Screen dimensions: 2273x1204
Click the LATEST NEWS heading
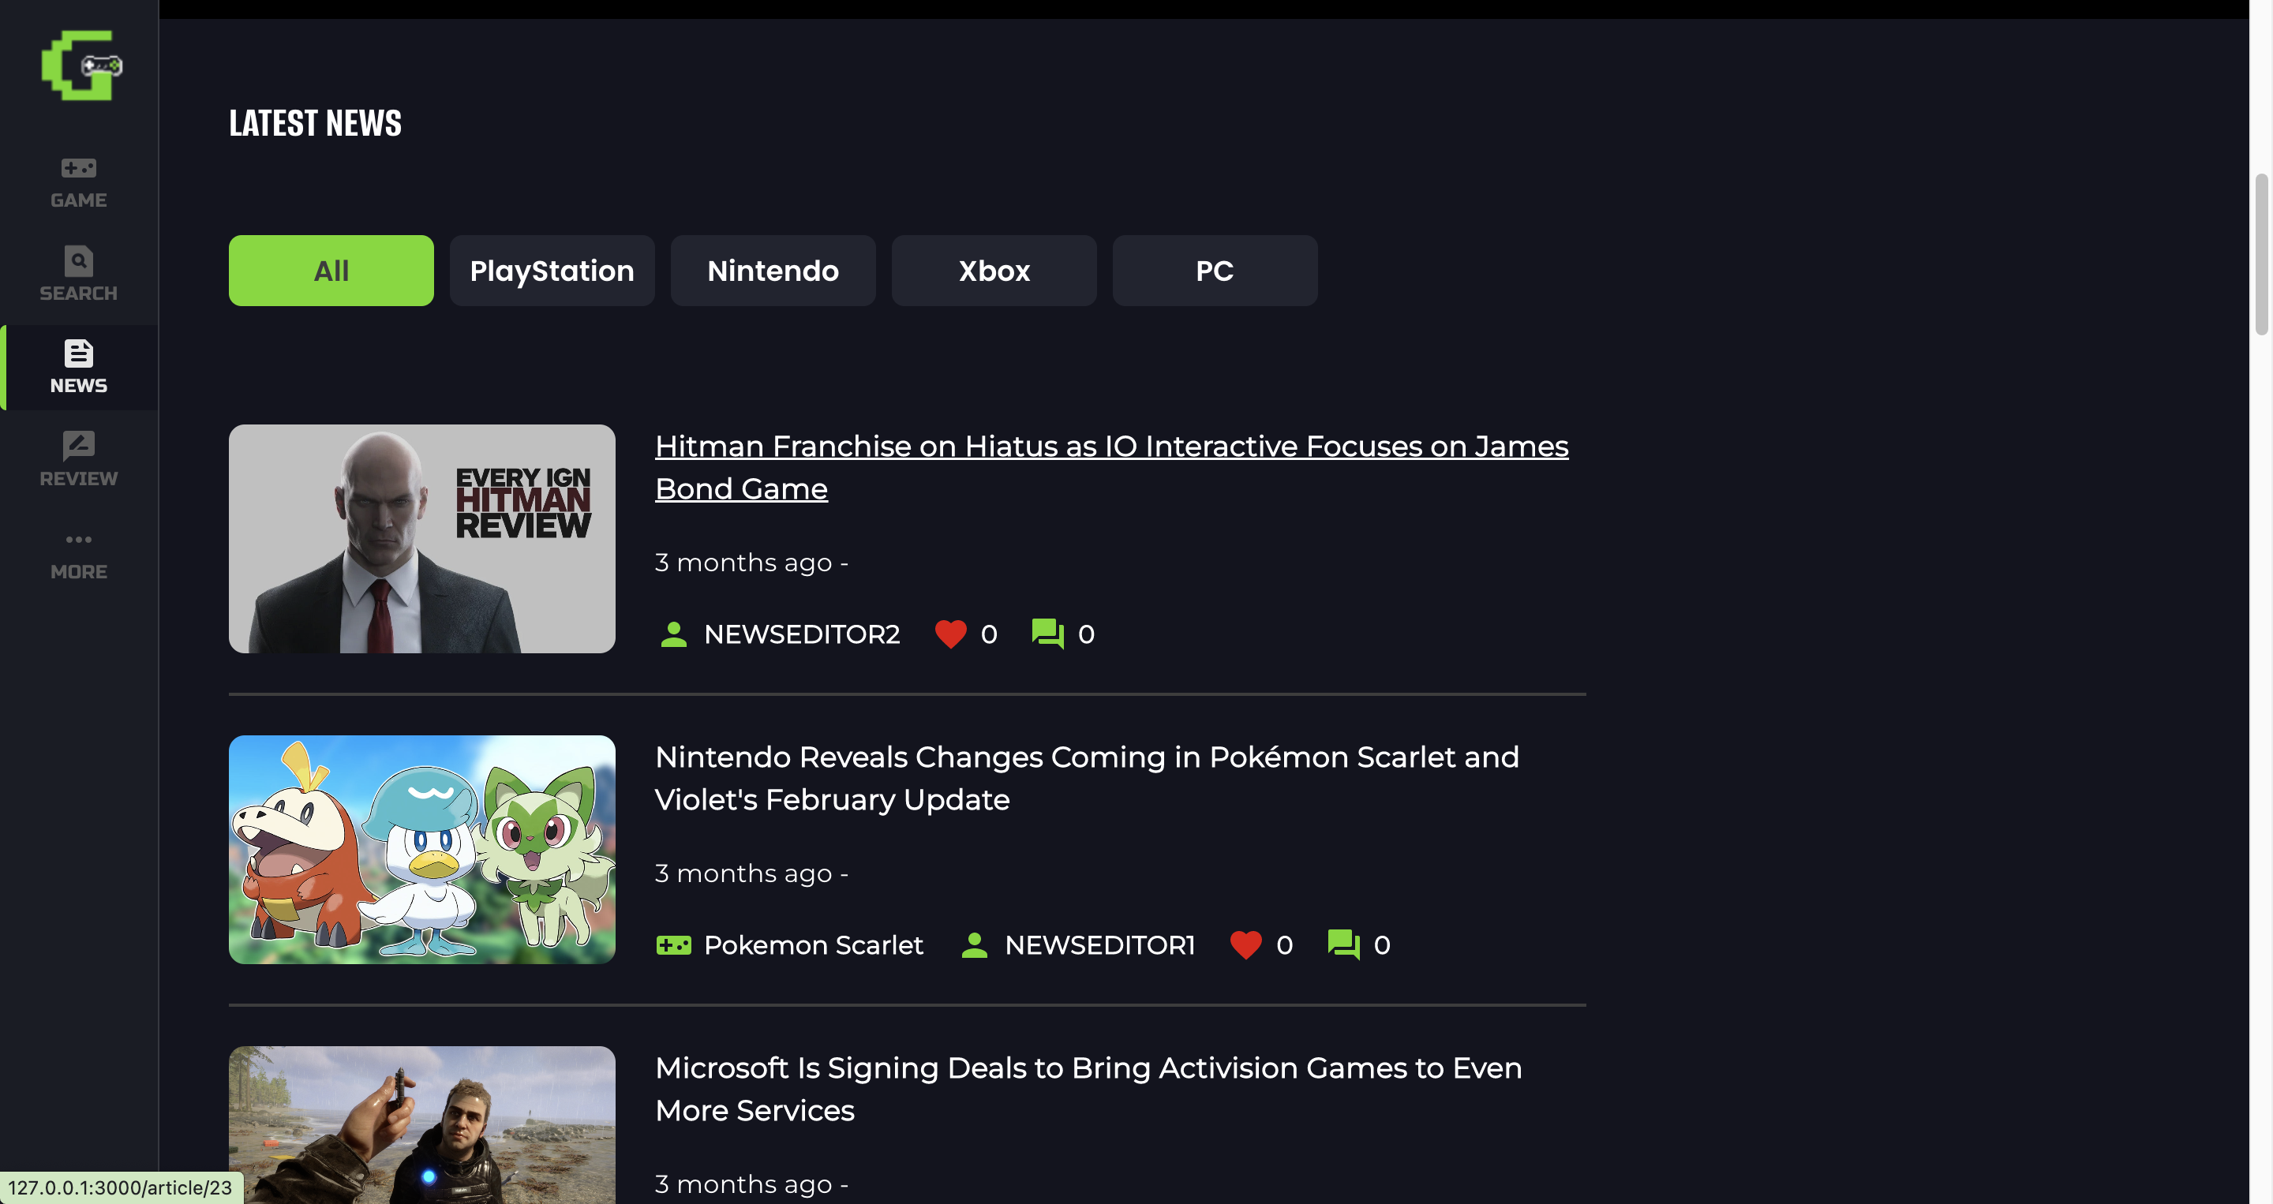[315, 124]
